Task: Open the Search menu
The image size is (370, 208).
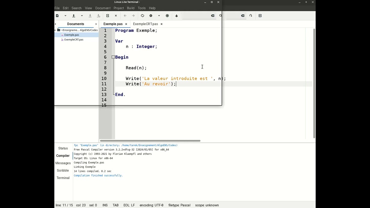Action: click(x=77, y=8)
